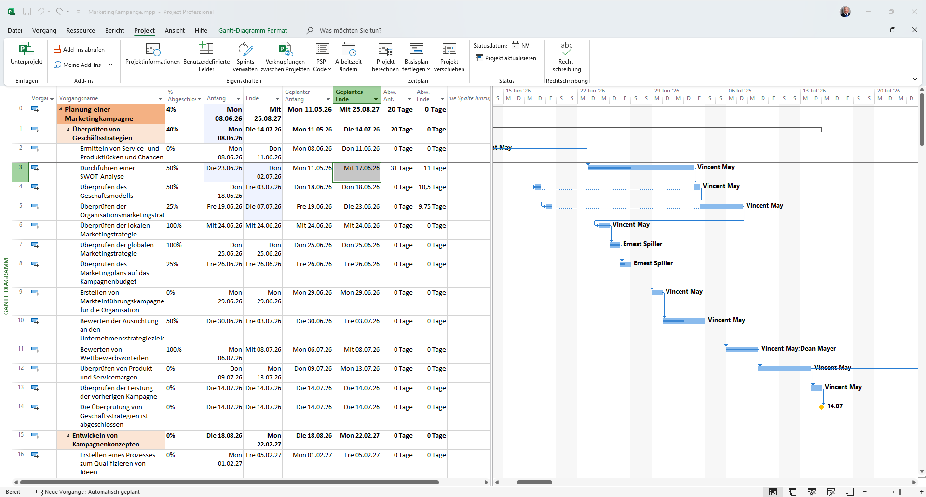Open Customize Quick Access Toolbar dropdown

79,12
